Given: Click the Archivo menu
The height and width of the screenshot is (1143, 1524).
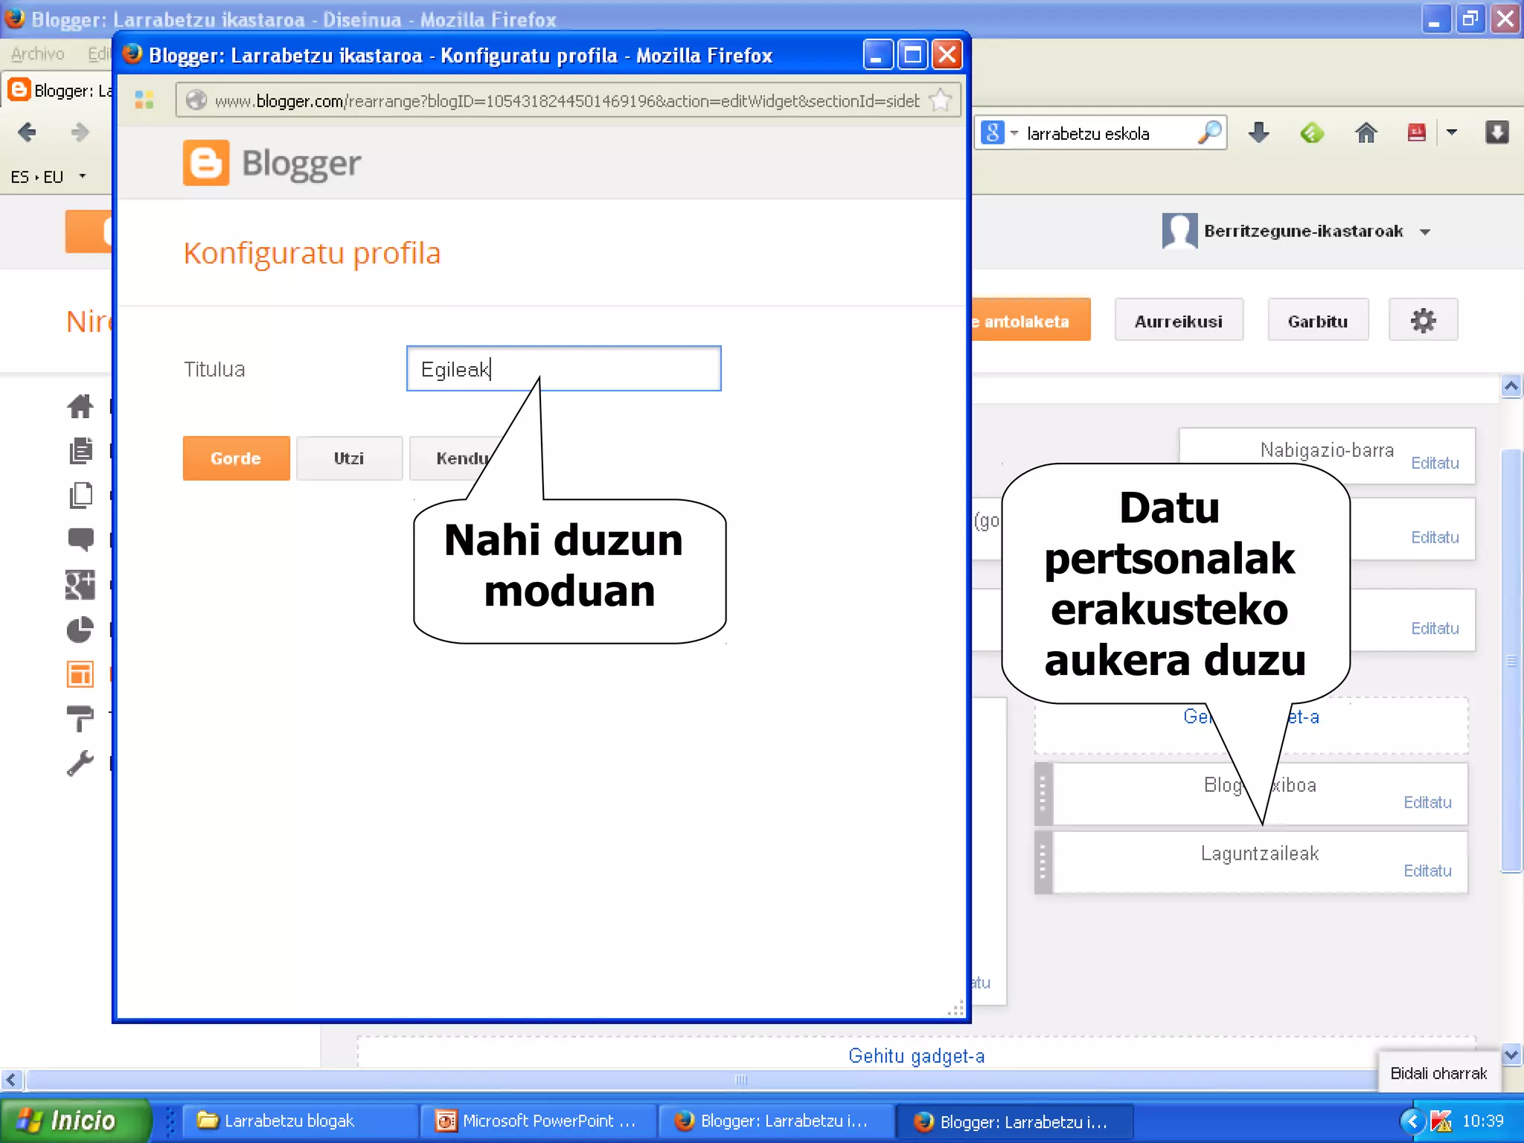Looking at the screenshot, I should tap(38, 54).
